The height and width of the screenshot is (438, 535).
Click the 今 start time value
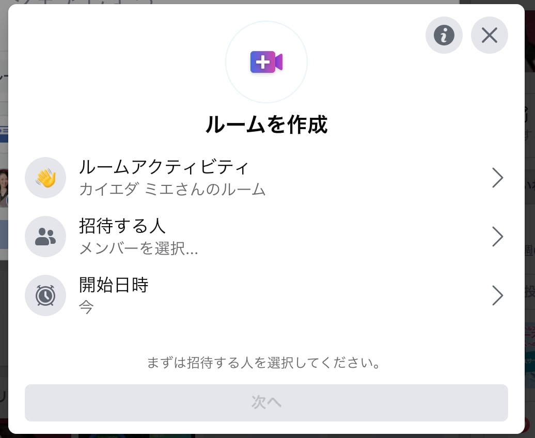[86, 307]
